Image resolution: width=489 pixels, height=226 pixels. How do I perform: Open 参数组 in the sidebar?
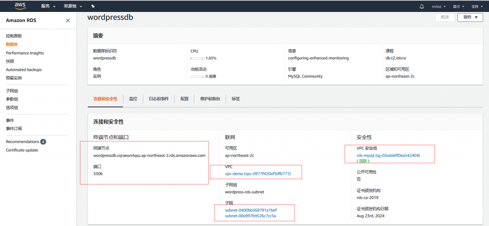coord(12,99)
